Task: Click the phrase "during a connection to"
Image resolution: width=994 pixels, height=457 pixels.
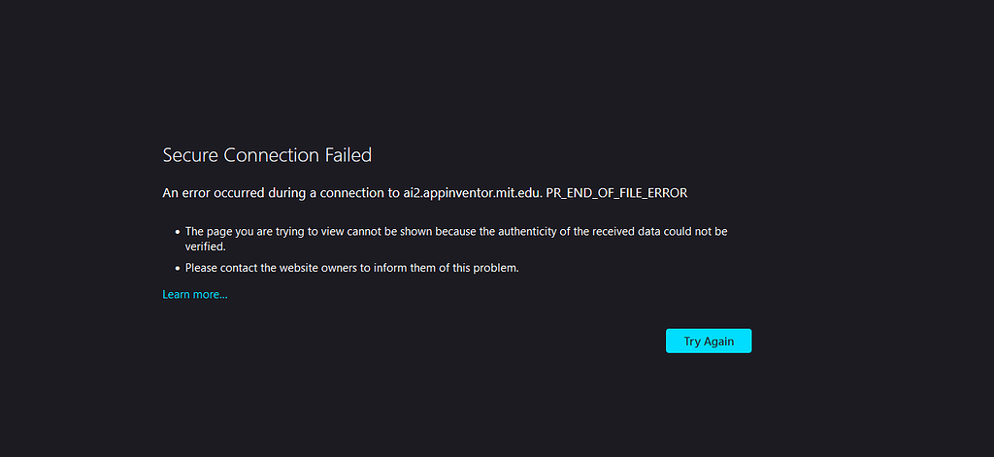Action: tap(330, 193)
